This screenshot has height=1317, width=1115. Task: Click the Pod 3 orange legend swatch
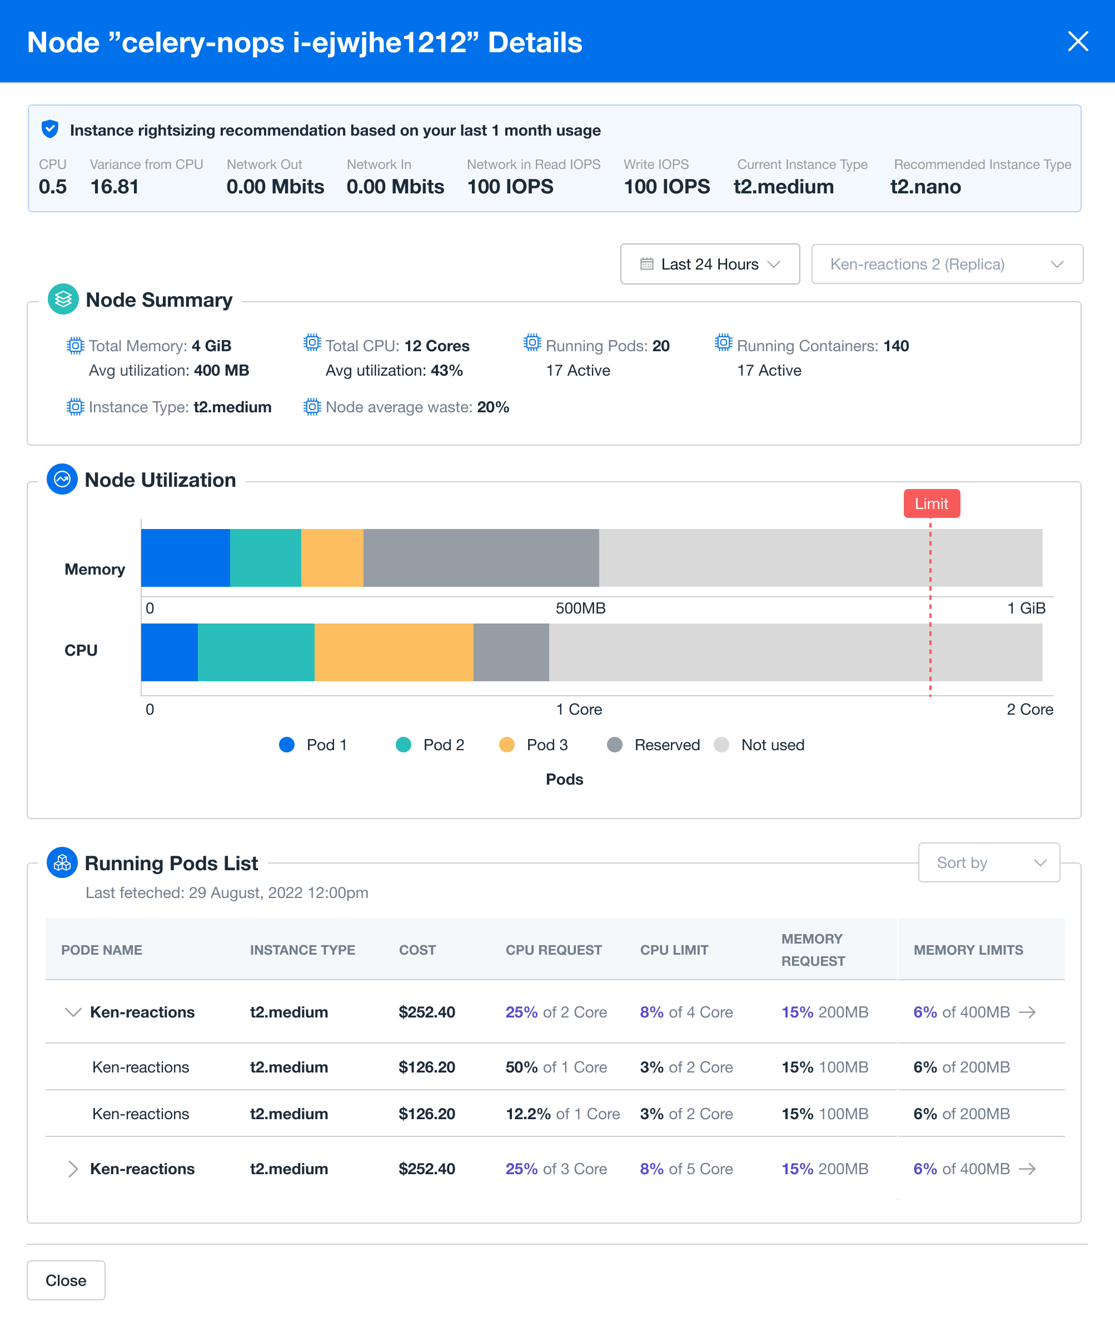(x=507, y=745)
